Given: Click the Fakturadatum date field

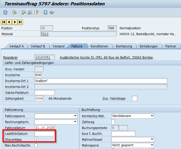Looking at the screenshot, I should point(45,128).
